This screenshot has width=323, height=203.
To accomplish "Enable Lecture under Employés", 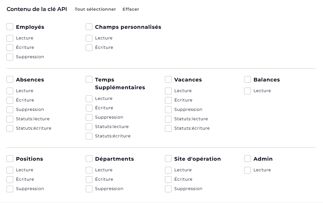I will [10, 38].
